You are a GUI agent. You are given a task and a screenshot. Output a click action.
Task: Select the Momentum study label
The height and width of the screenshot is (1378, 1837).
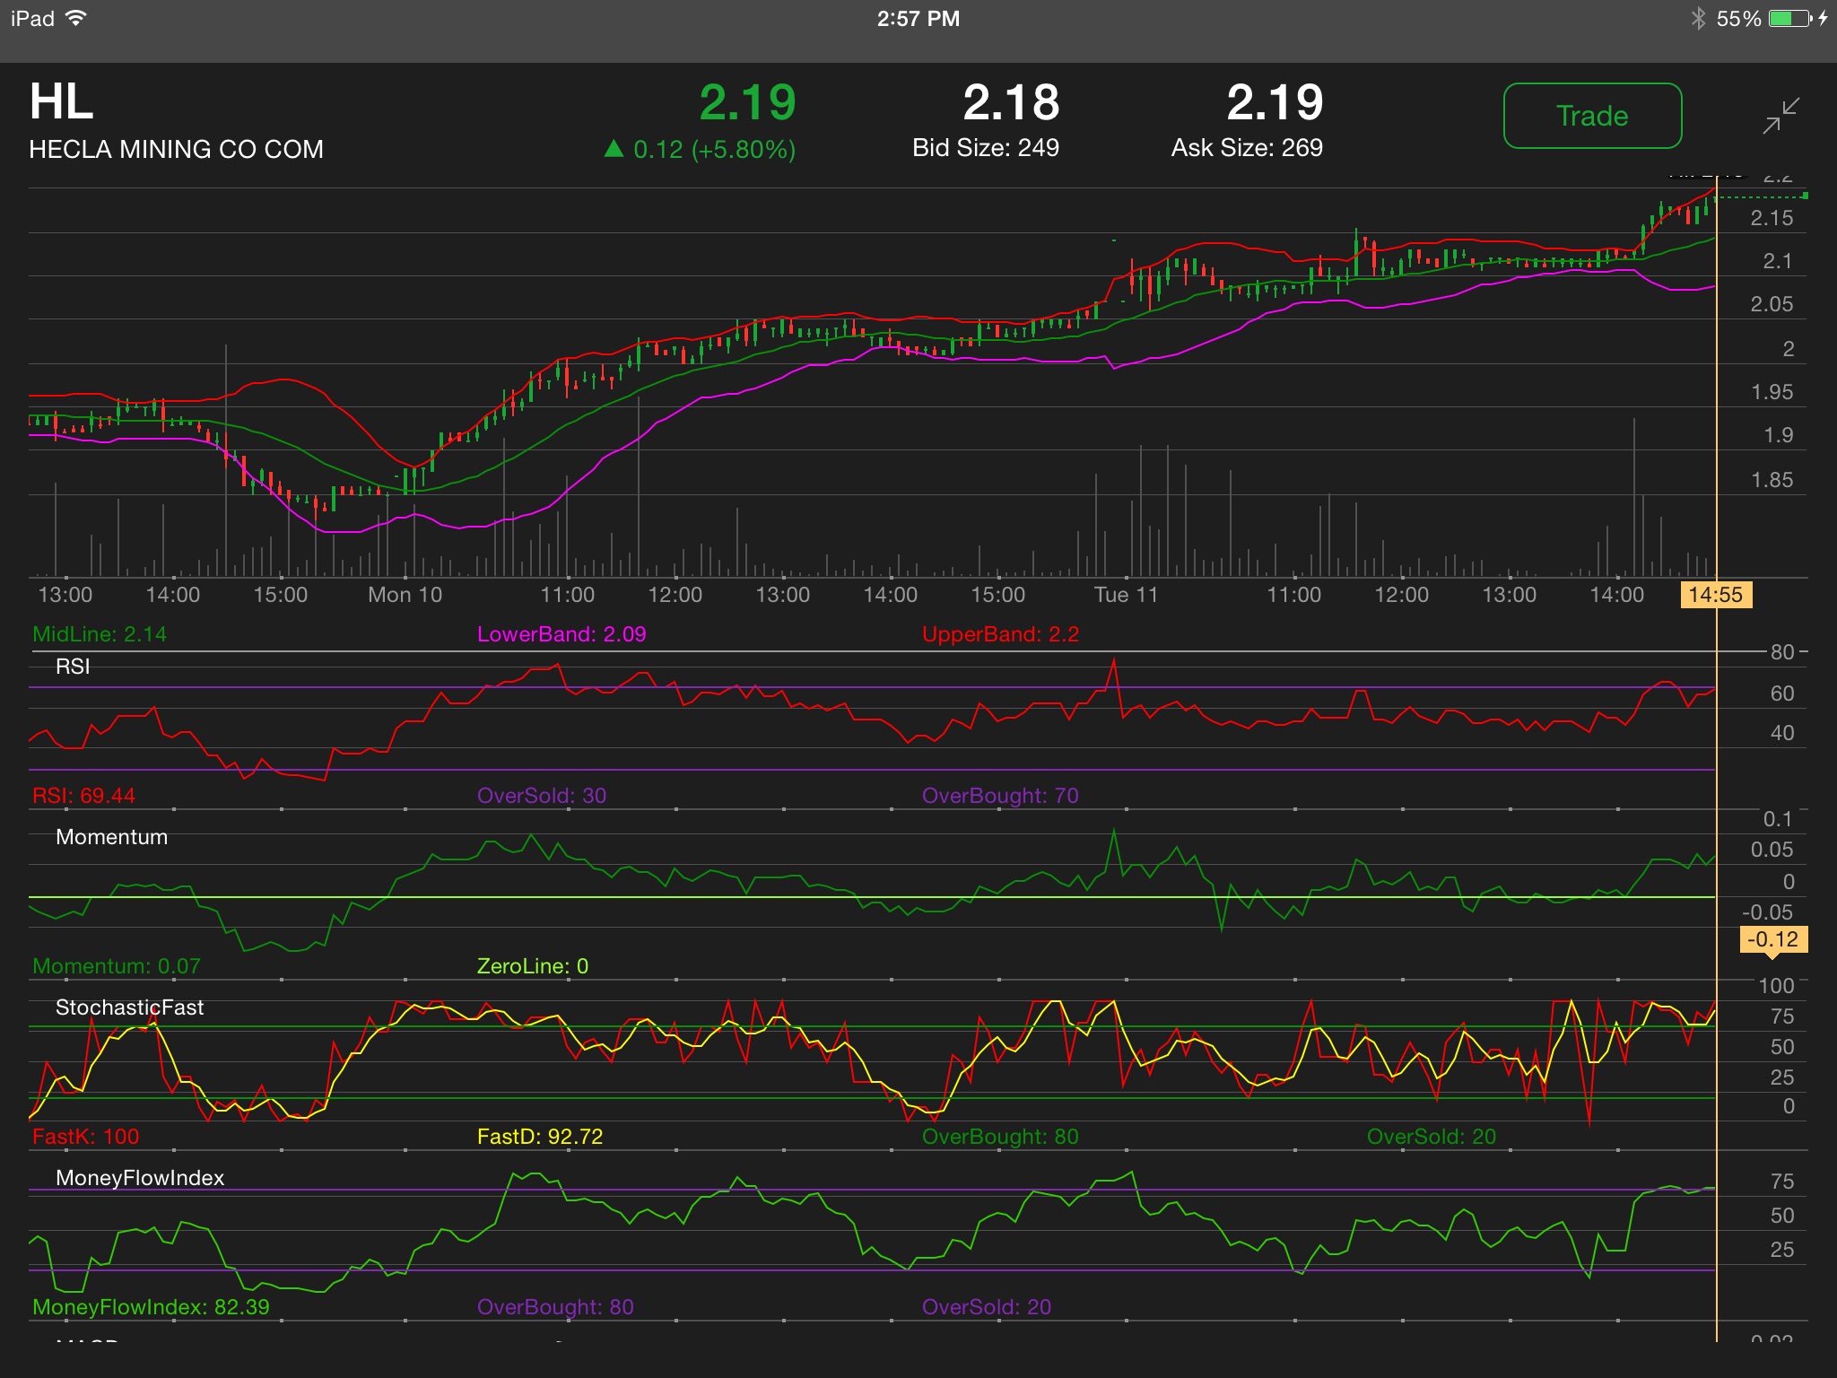tap(111, 837)
